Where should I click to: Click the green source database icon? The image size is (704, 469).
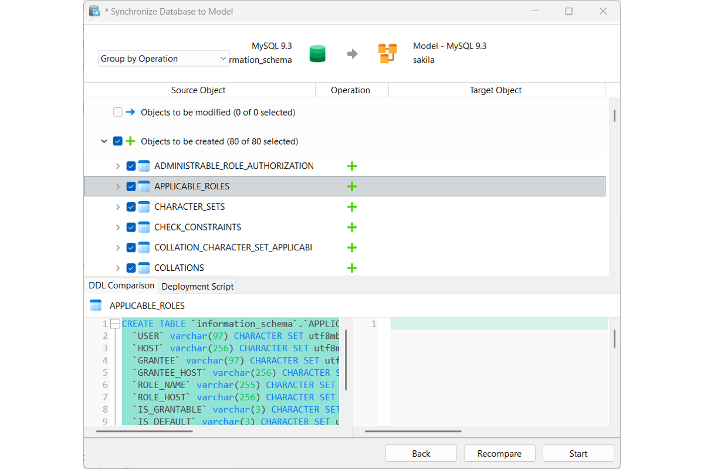(x=317, y=53)
